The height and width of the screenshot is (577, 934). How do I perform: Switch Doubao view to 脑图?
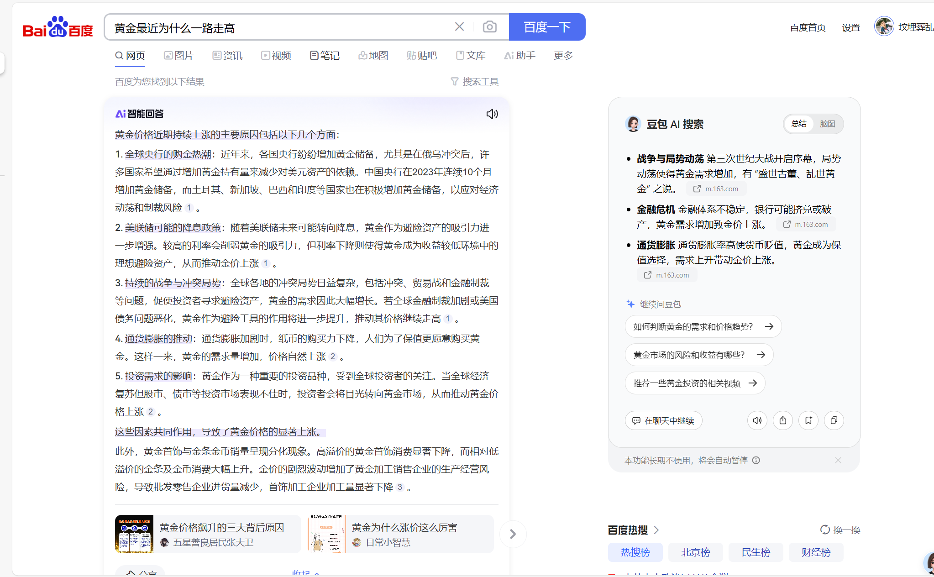tap(827, 124)
